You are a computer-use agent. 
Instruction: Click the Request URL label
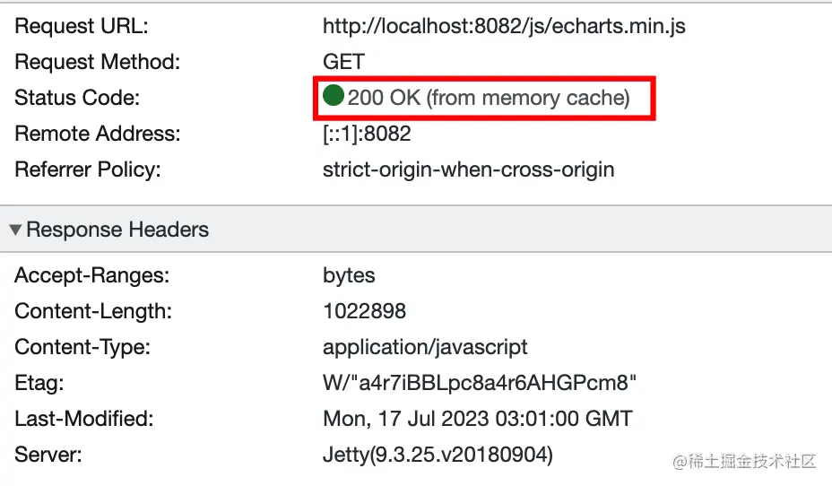pos(82,26)
